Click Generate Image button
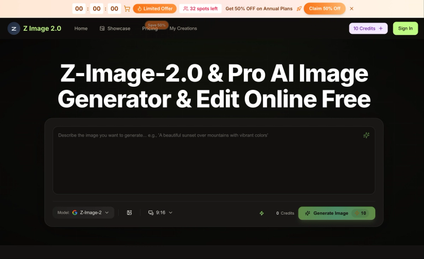The width and height of the screenshot is (424, 259). (x=337, y=213)
